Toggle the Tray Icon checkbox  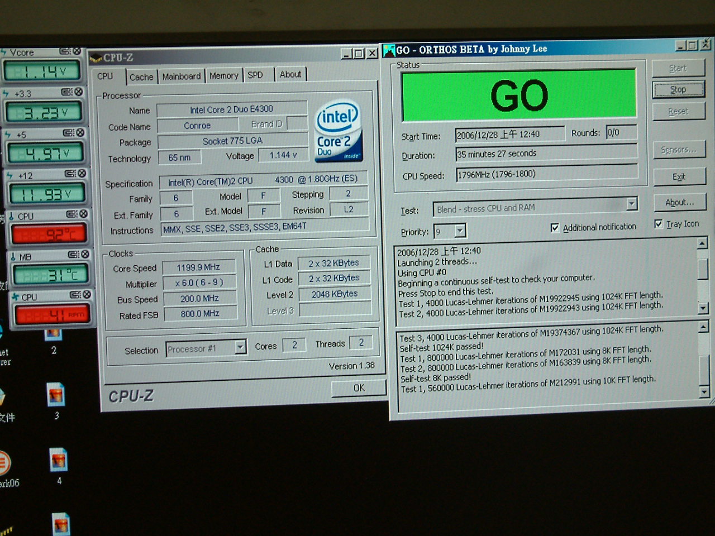pyautogui.click(x=659, y=224)
